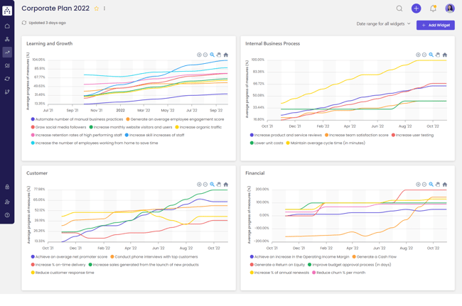This screenshot has width=462, height=306.
Task: Click the search magnifier in the top bar
Action: pyautogui.click(x=399, y=9)
